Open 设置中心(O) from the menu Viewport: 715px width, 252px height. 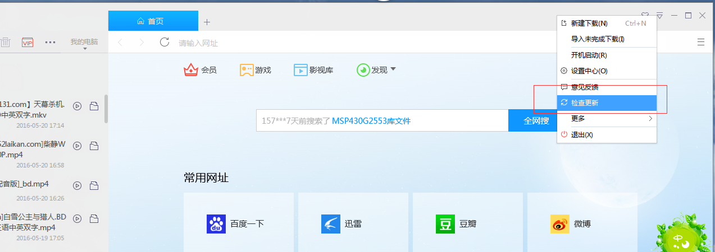[607, 71]
